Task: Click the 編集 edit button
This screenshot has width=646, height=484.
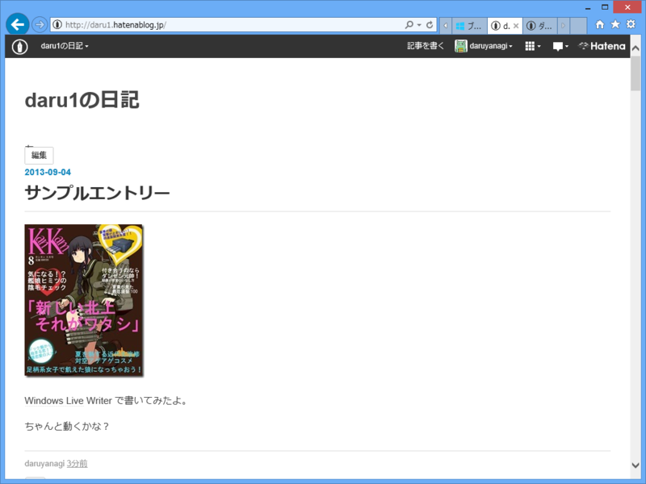Action: pyautogui.click(x=39, y=155)
